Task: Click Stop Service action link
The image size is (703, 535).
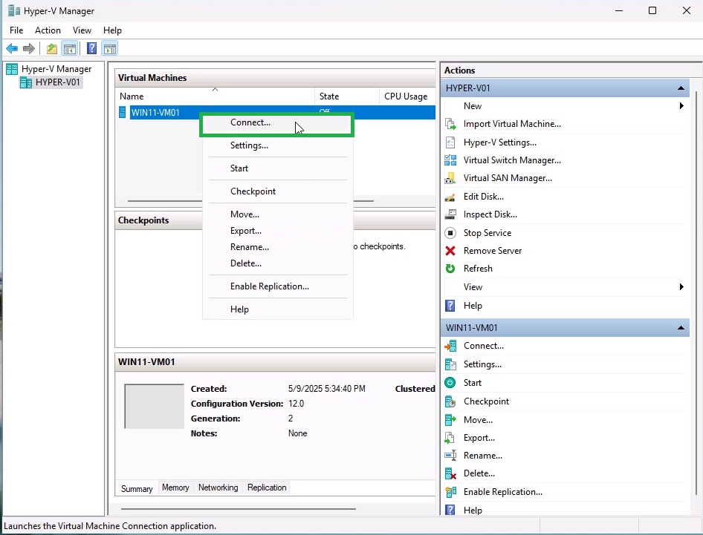Action: 487,233
